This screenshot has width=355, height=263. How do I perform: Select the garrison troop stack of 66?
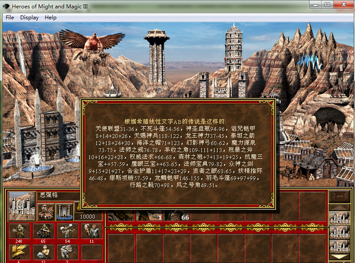[x=176, y=215]
